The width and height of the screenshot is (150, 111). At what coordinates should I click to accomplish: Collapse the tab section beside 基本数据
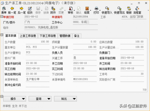[x=2, y=35]
